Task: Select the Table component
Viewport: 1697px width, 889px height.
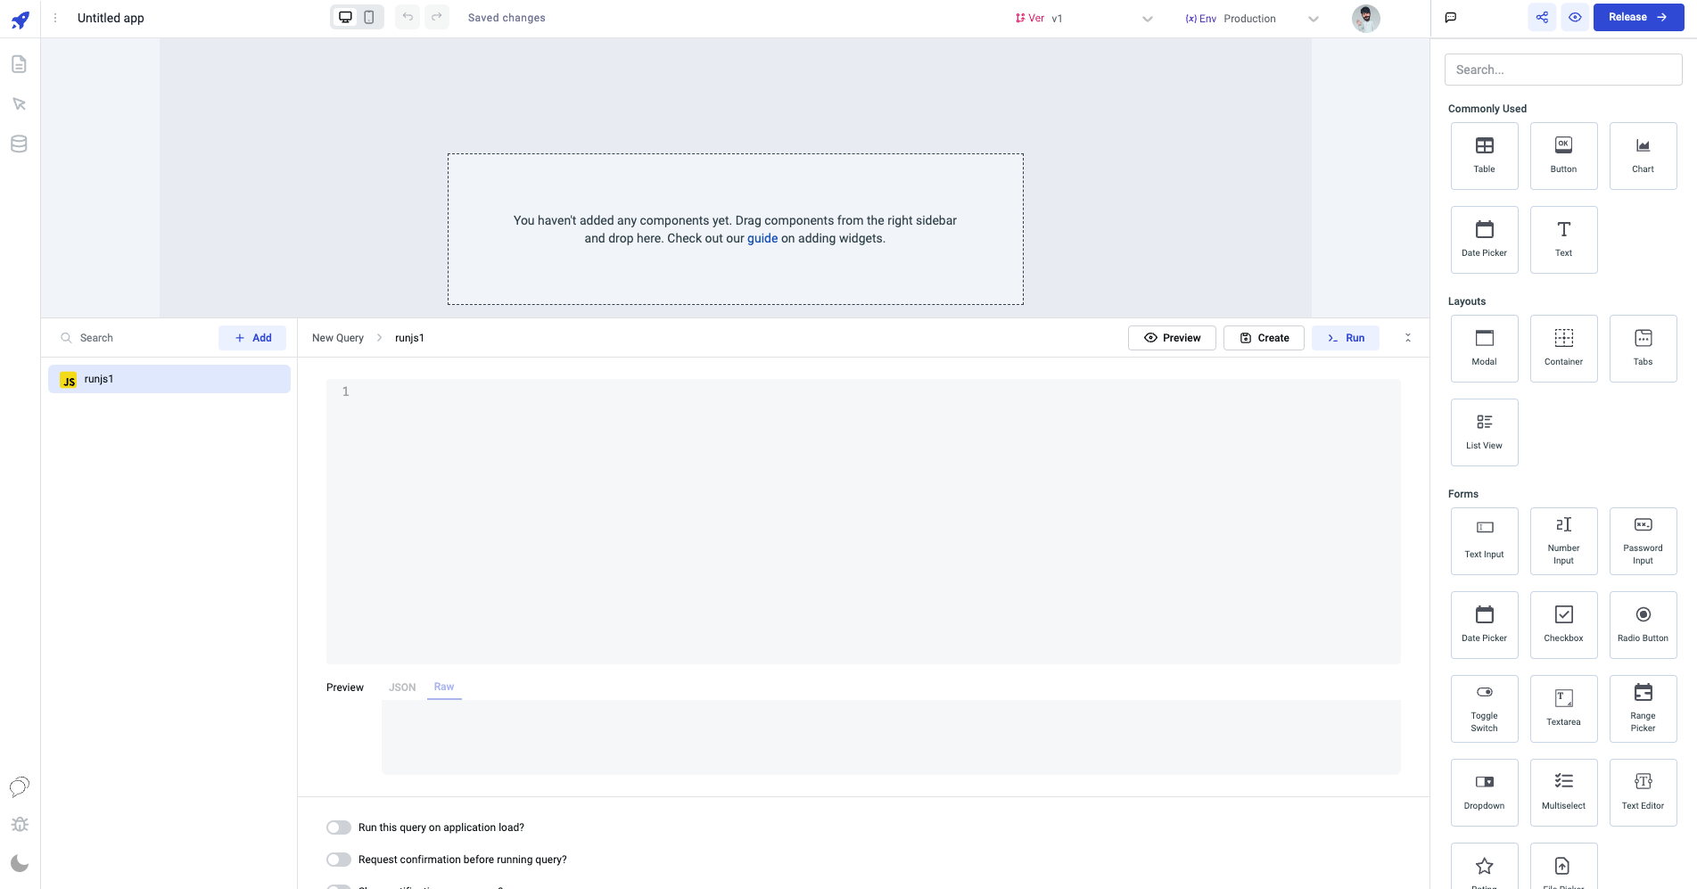Action: point(1484,155)
